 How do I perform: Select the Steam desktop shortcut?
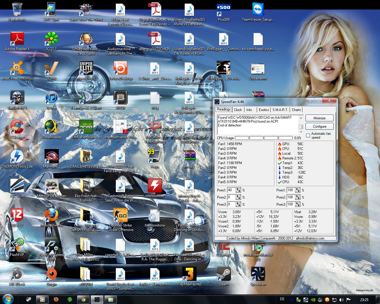[224, 277]
